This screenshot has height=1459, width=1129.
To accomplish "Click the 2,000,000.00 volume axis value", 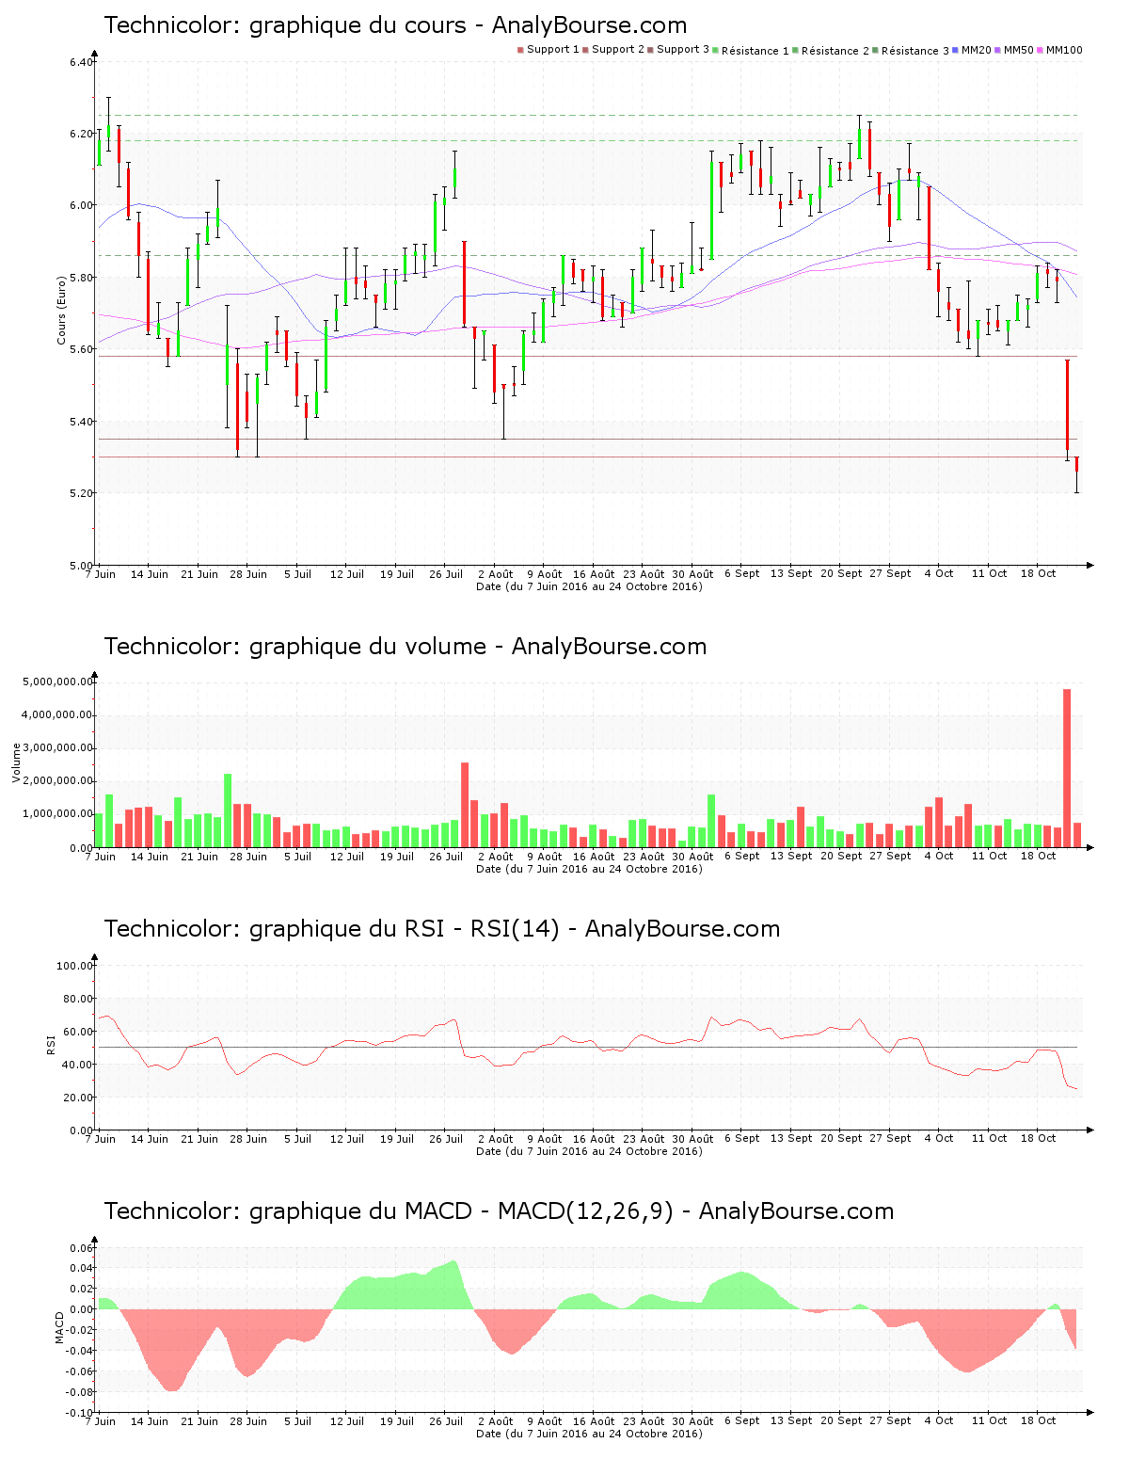I will click(57, 781).
